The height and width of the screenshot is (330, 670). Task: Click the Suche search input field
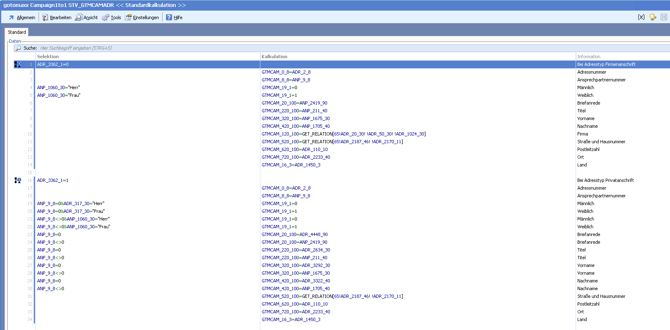click(163, 48)
